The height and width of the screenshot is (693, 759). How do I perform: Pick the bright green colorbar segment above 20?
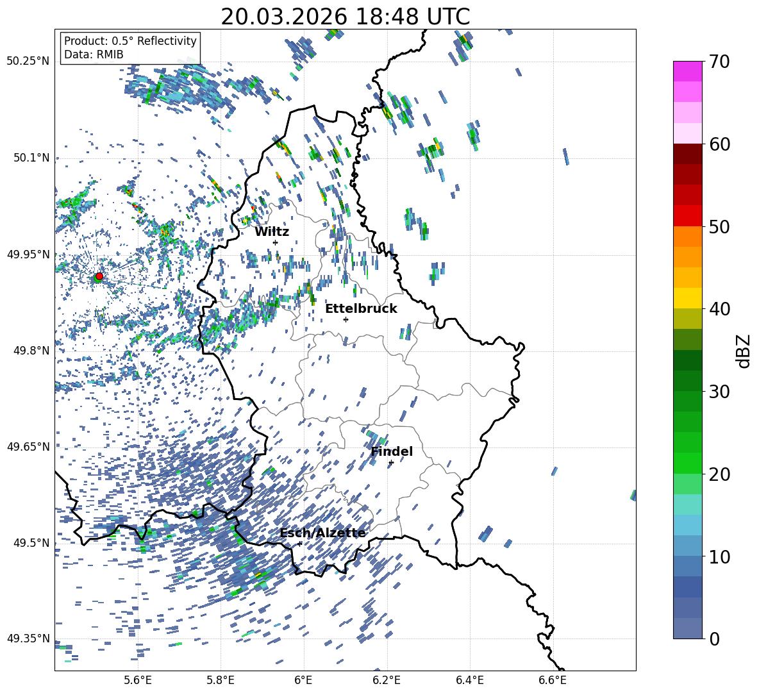point(688,463)
